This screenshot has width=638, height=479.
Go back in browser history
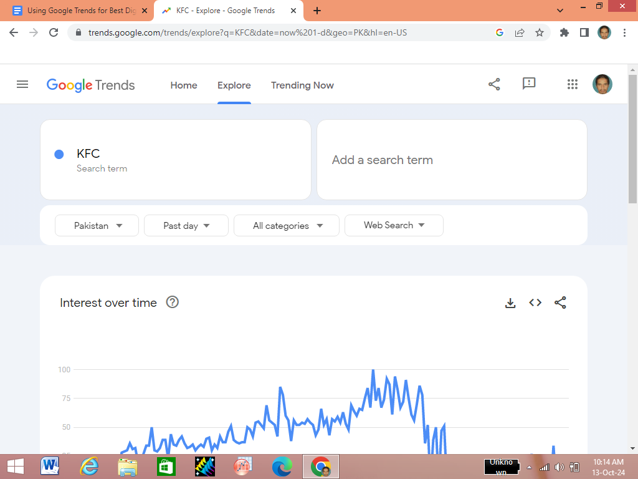pos(14,32)
